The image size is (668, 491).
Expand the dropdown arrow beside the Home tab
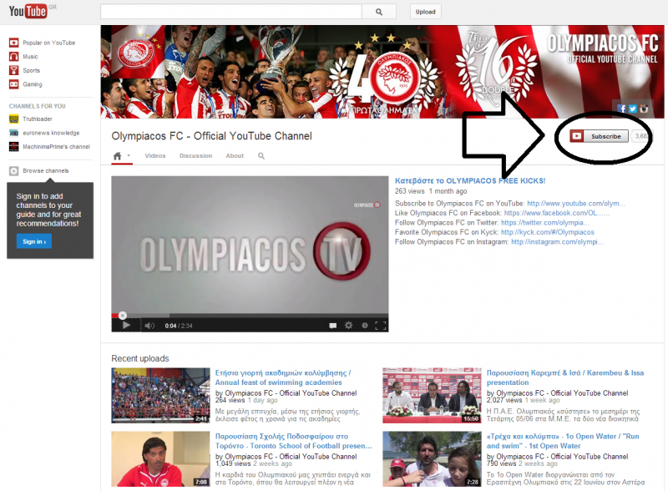click(x=129, y=156)
